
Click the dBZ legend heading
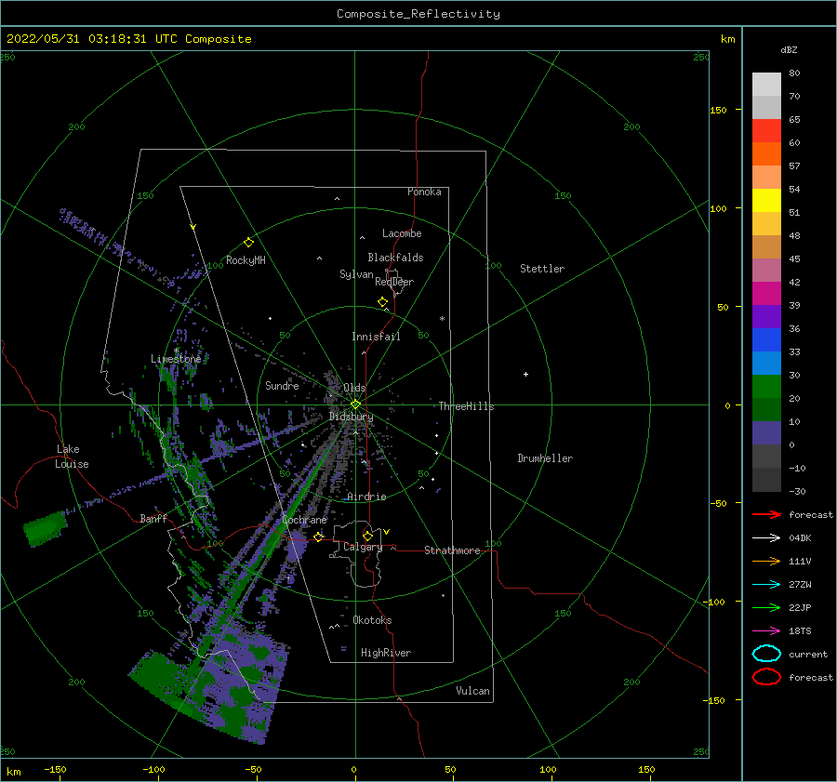[x=789, y=49]
